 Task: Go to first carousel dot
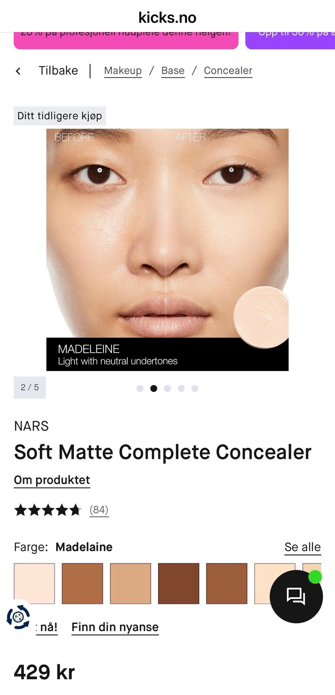[x=140, y=389]
